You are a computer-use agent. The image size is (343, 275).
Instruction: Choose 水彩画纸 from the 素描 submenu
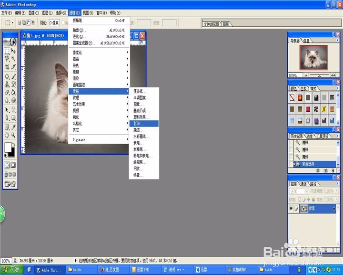coord(144,137)
